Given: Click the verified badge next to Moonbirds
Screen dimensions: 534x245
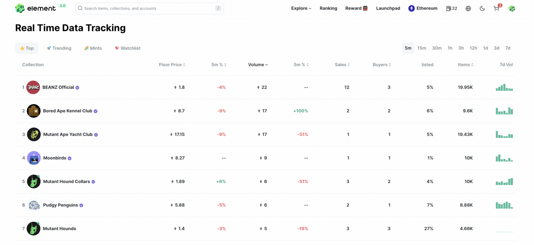Looking at the screenshot, I should [x=70, y=158].
